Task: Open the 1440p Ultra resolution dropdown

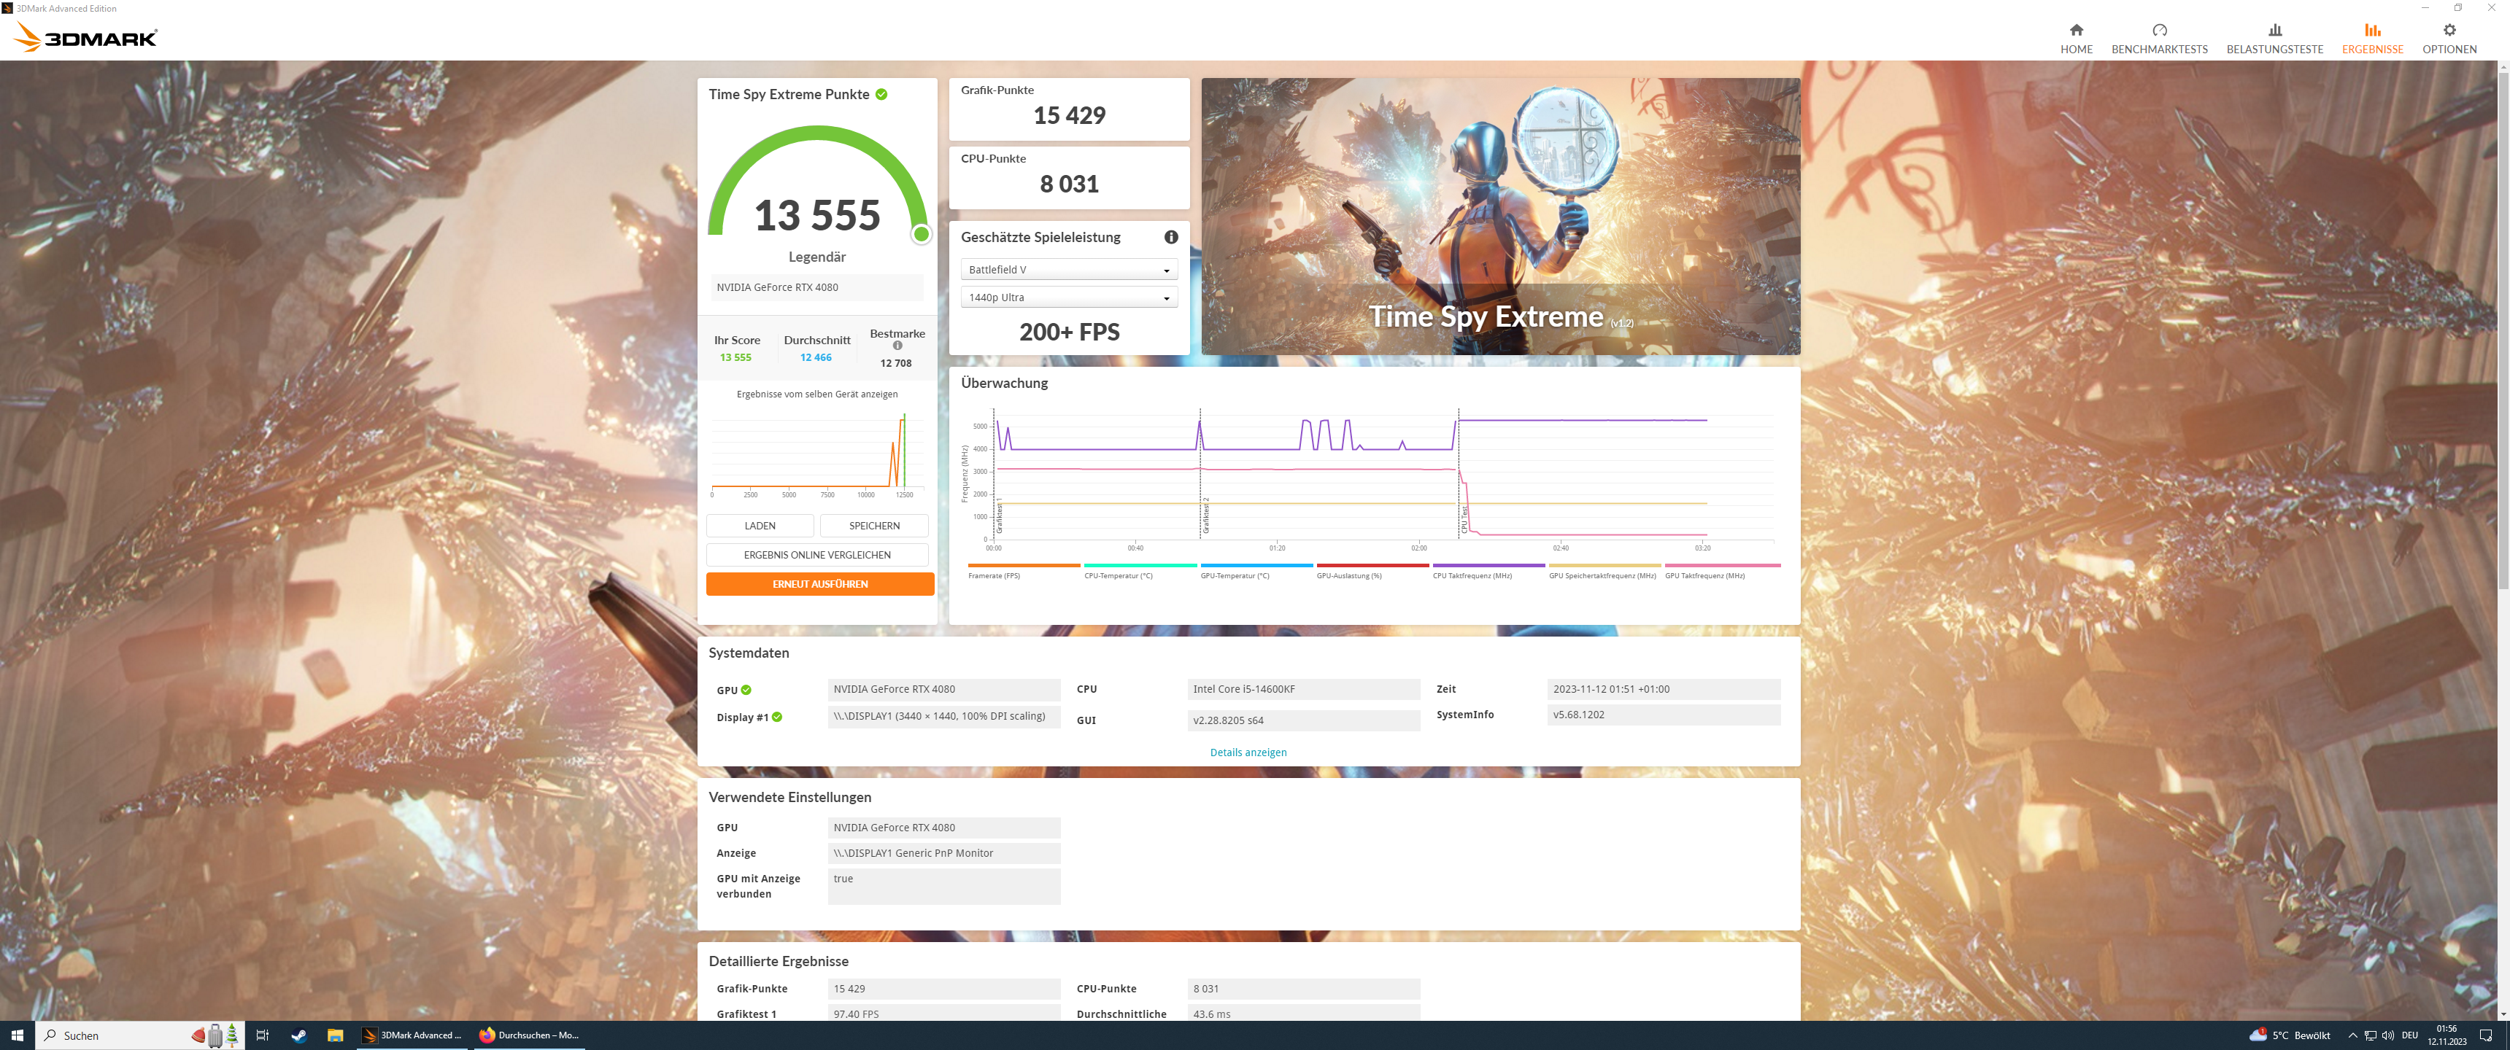Action: [x=1068, y=297]
